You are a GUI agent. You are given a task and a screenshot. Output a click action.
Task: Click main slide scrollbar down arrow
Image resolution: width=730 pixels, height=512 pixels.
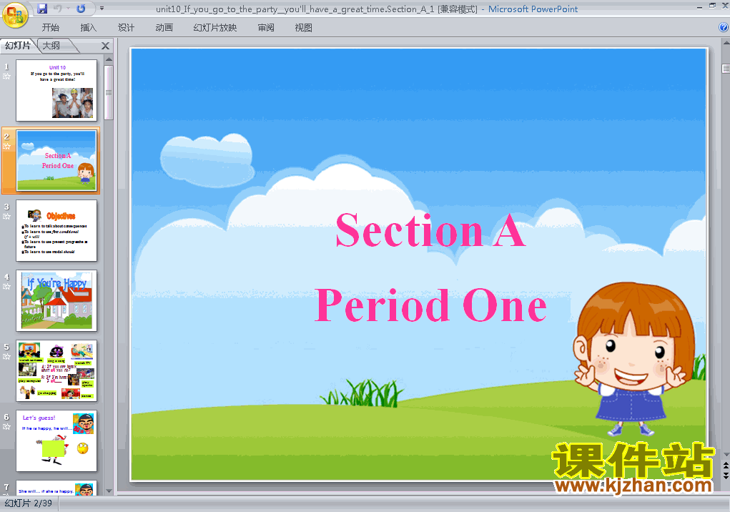click(726, 454)
